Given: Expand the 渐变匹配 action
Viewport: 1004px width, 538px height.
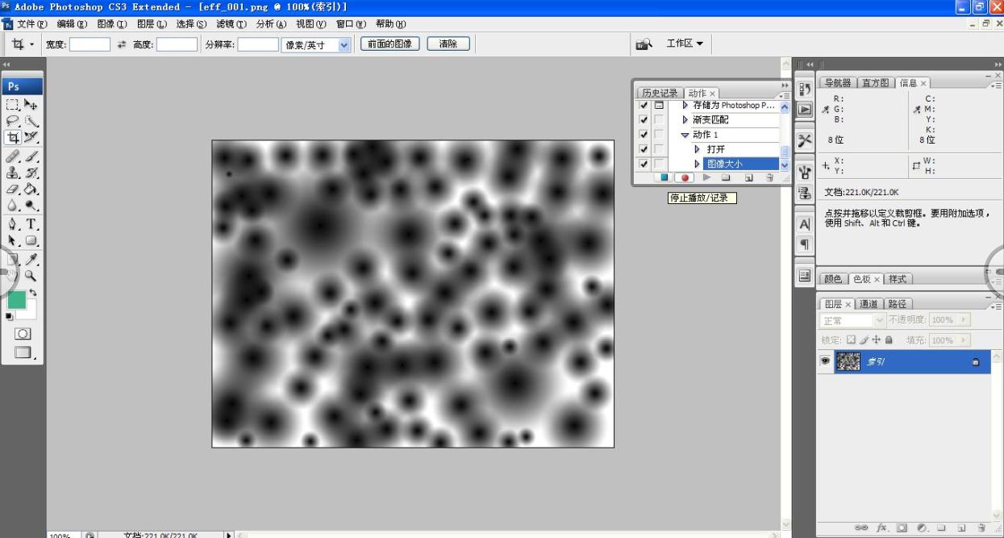Looking at the screenshot, I should click(685, 120).
